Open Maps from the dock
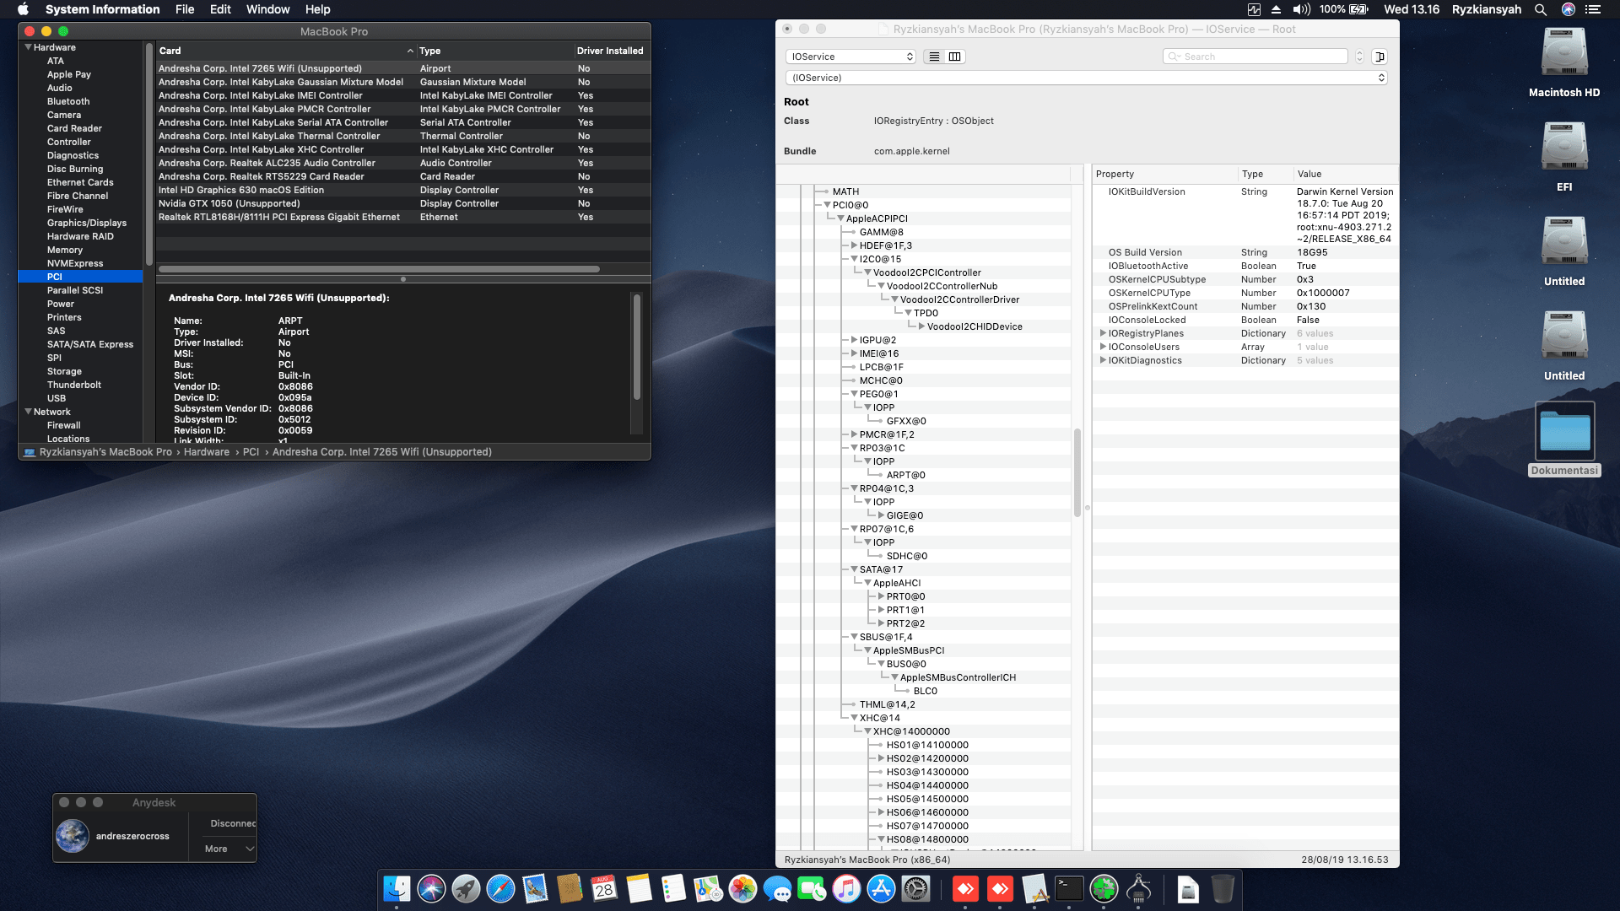 pos(708,889)
